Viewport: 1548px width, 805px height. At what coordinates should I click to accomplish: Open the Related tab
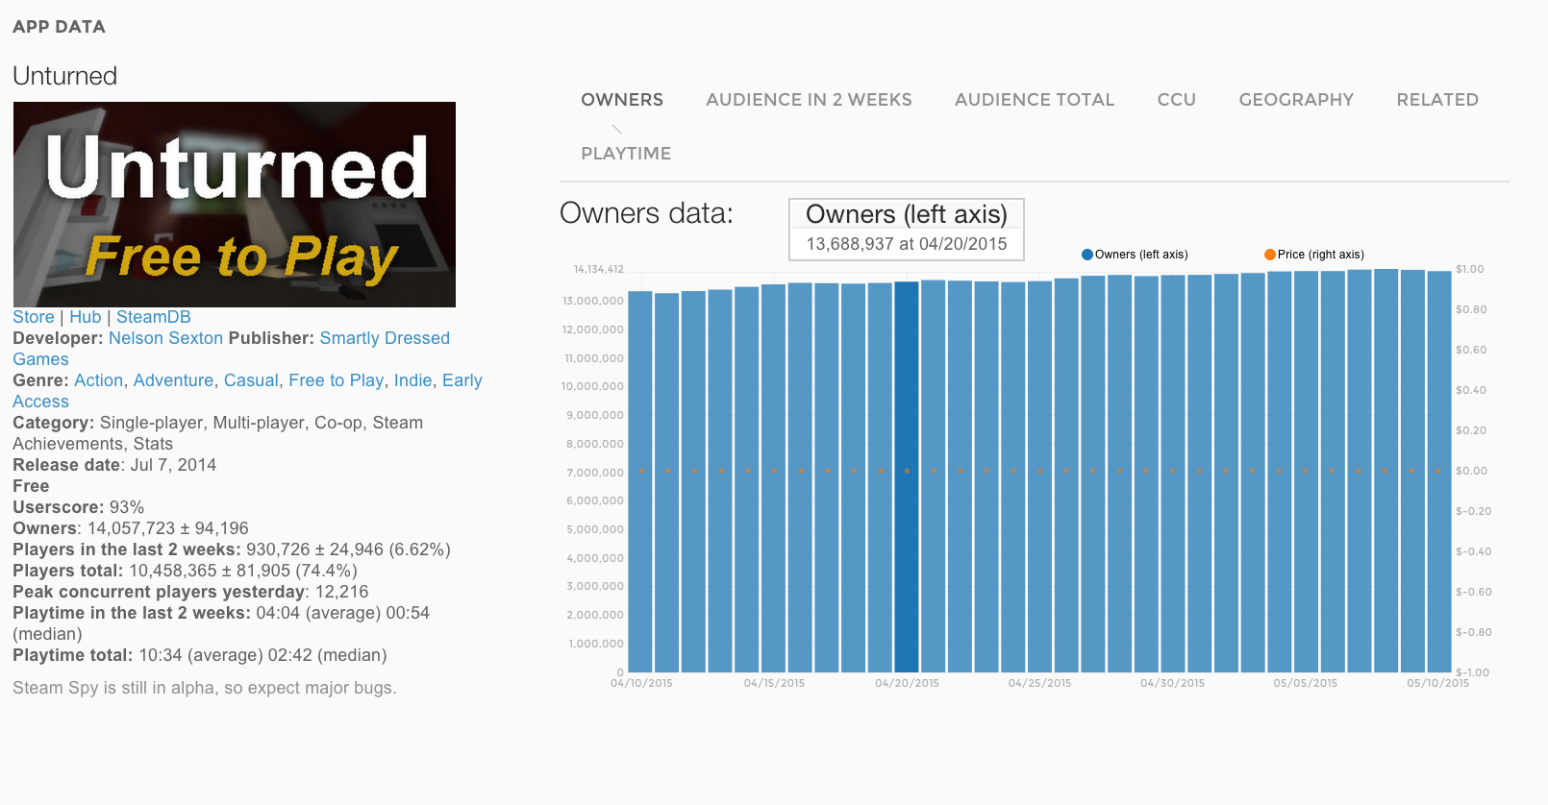(x=1437, y=100)
